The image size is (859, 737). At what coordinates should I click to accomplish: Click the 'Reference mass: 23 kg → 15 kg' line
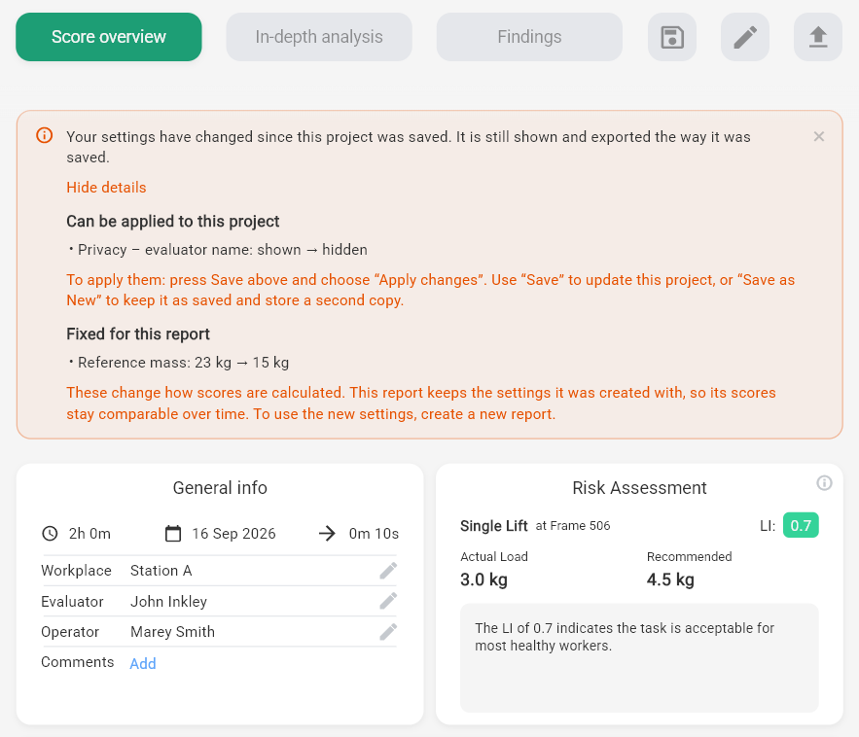coord(184,363)
